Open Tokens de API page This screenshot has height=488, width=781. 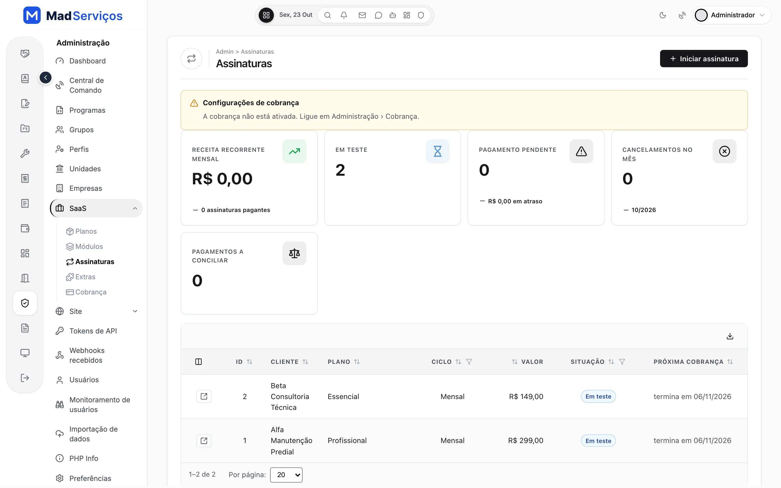coord(93,331)
